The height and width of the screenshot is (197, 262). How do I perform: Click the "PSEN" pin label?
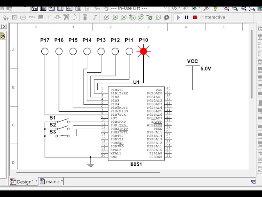(158, 128)
